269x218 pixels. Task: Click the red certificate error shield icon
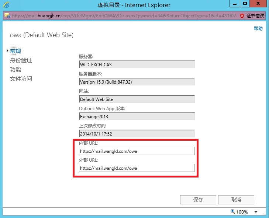242,16
